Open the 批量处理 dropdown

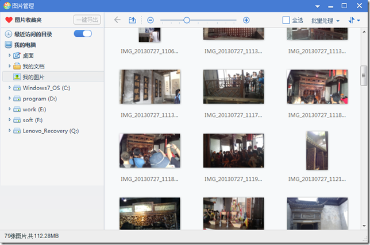325,20
